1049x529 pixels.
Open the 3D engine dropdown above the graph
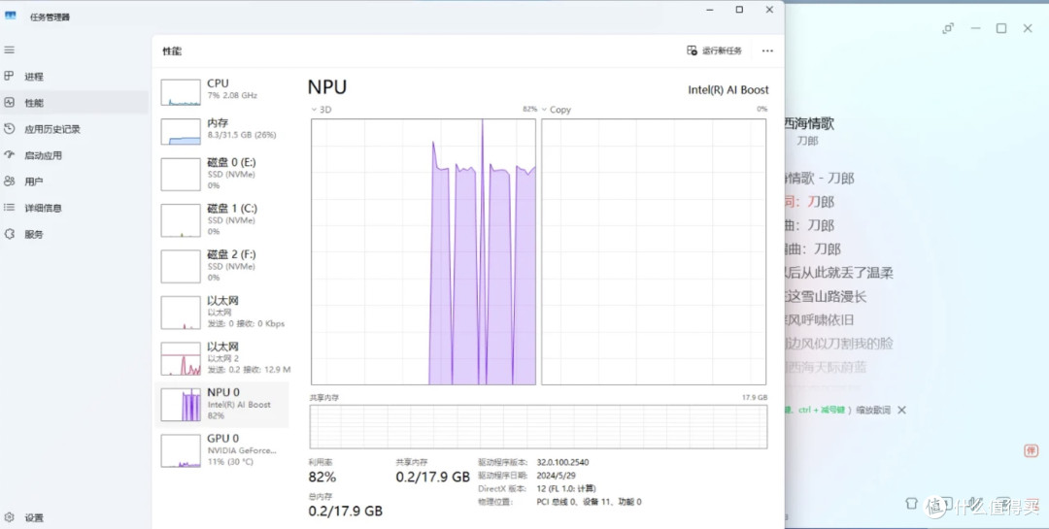click(321, 109)
